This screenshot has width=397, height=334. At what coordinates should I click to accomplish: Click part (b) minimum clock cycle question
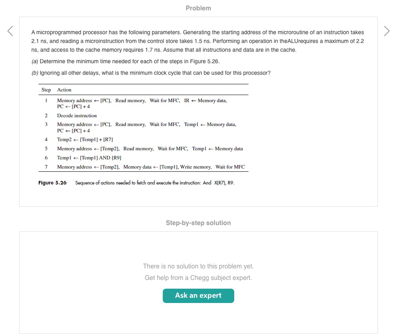[x=151, y=73]
